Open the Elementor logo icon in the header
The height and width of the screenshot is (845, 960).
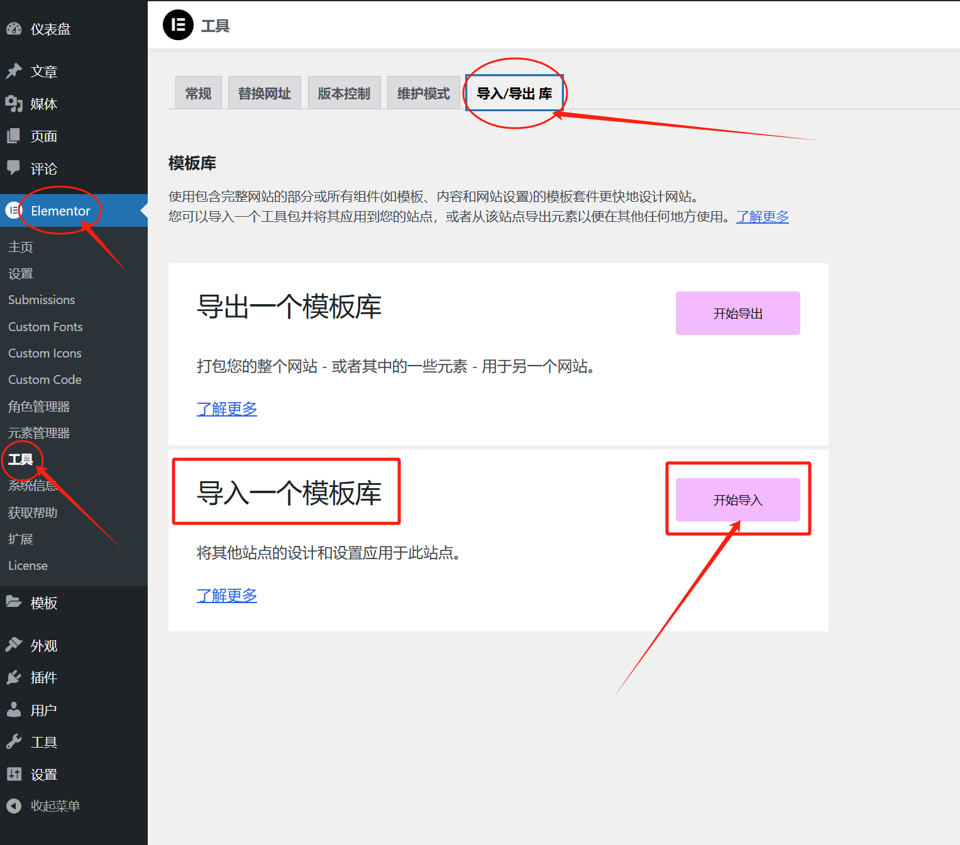pyautogui.click(x=178, y=25)
